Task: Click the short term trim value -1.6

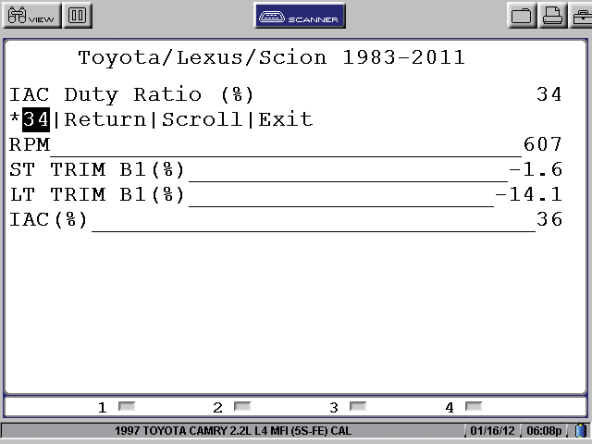Action: 536,169
